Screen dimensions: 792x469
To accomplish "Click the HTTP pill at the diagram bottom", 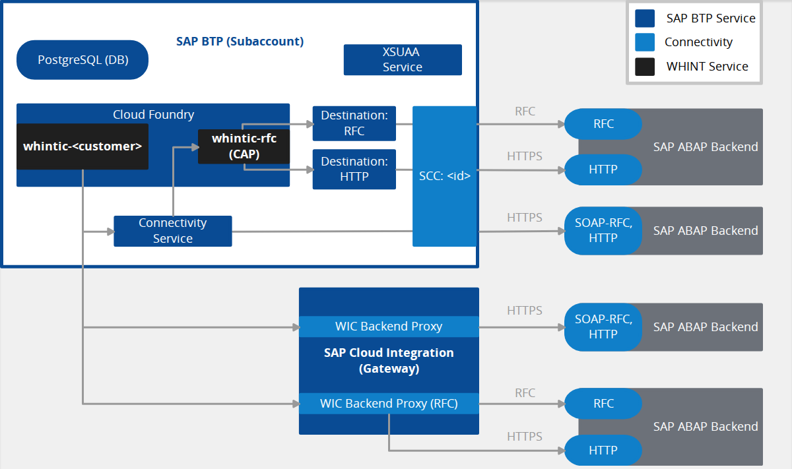I will pyautogui.click(x=603, y=451).
